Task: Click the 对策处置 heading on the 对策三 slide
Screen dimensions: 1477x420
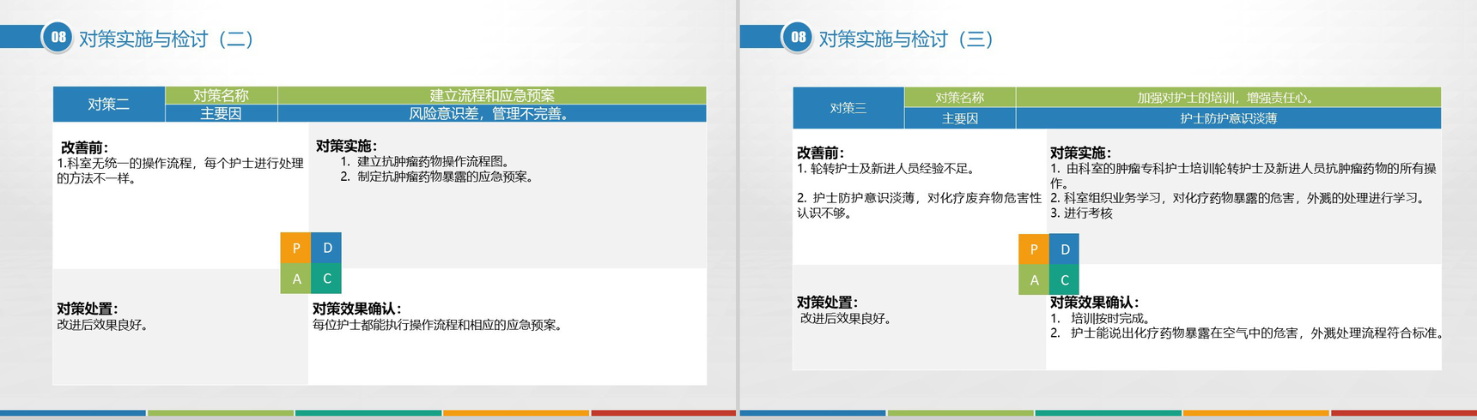Action: (x=827, y=302)
